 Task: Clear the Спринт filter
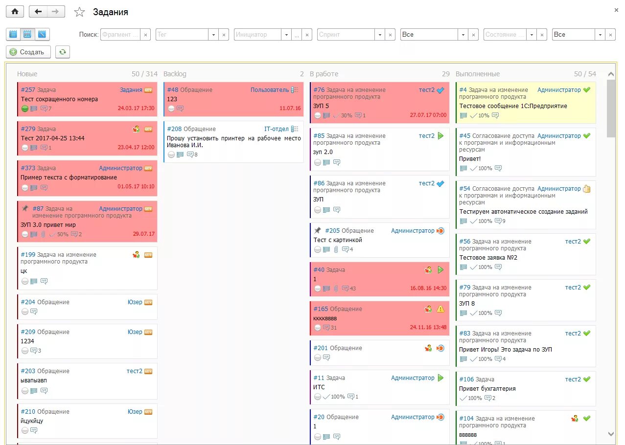[390, 35]
